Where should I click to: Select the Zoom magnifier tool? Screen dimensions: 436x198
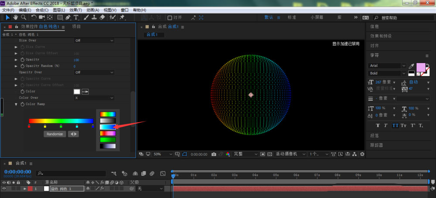click(23, 17)
